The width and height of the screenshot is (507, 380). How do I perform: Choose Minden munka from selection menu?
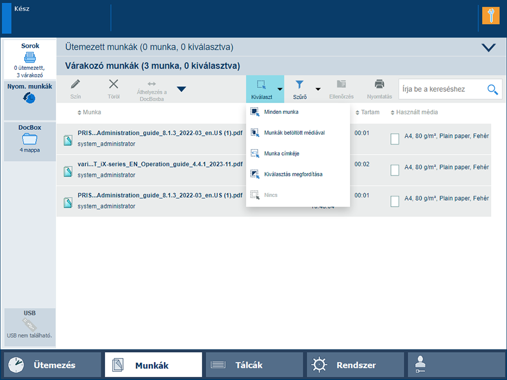(x=281, y=112)
